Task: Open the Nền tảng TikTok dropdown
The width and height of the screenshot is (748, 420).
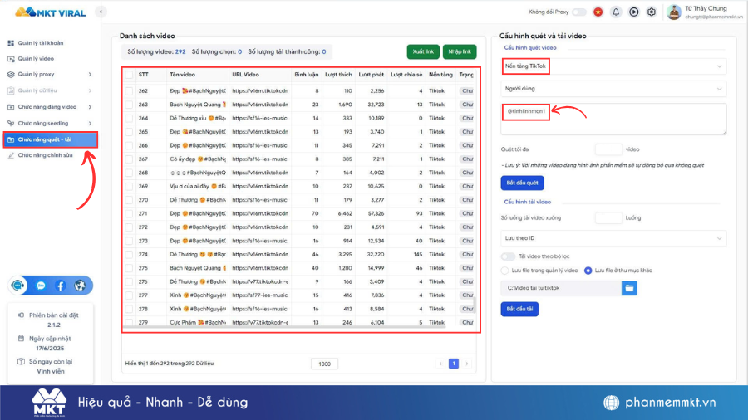Action: [613, 66]
